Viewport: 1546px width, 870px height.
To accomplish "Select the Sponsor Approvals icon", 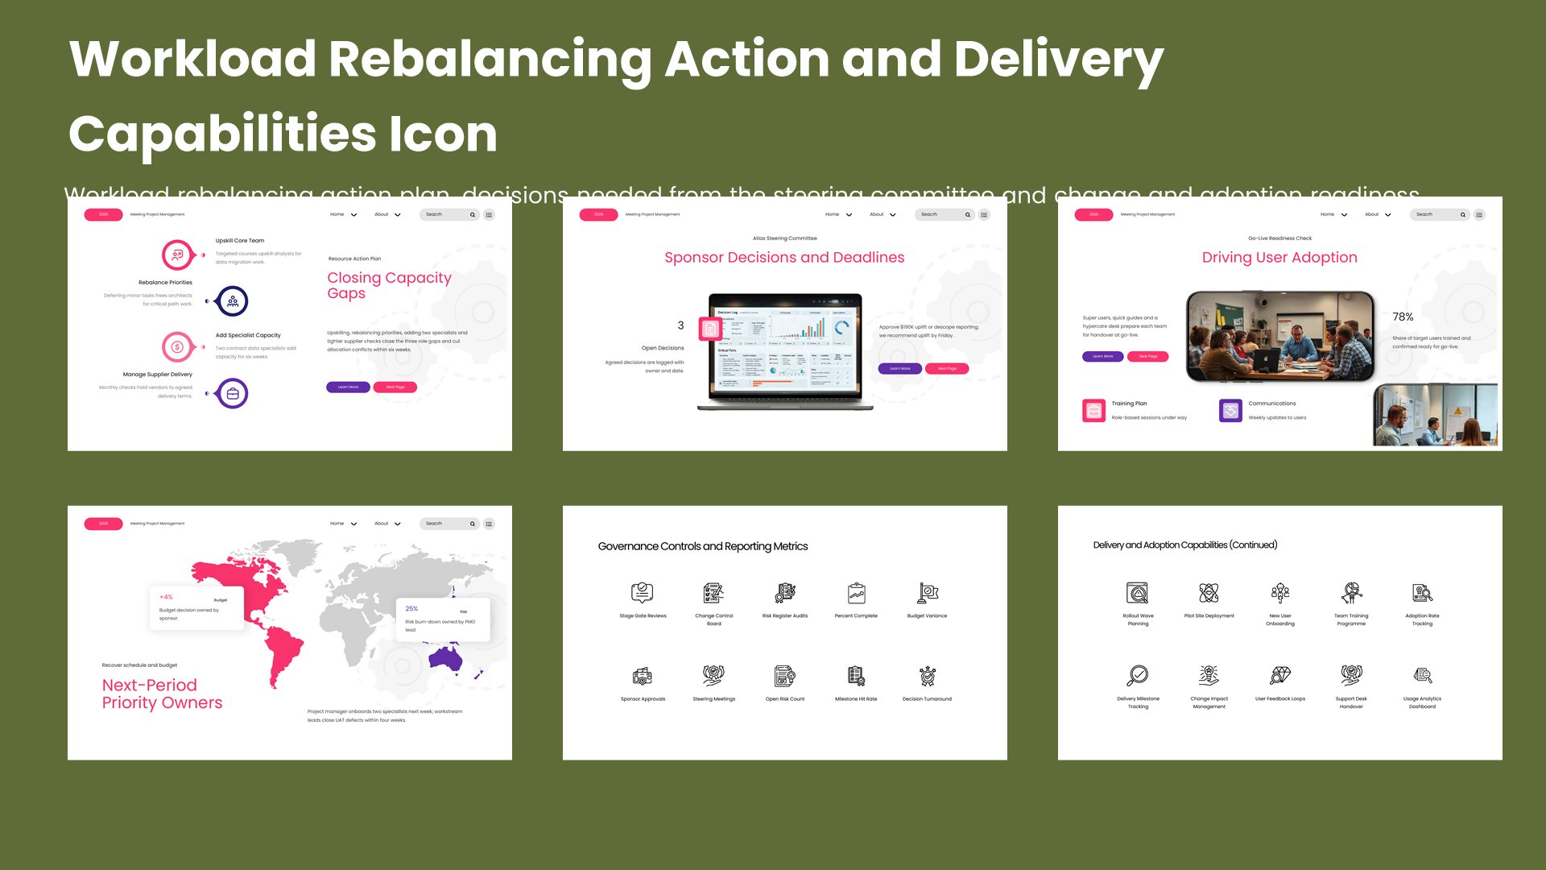I will (x=643, y=676).
